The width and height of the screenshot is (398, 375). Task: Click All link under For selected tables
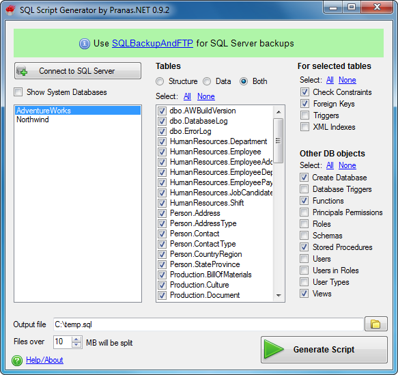330,80
